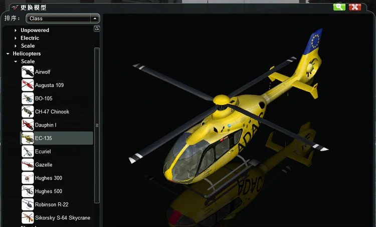Pick CH-47 Chinook in the model list
Image resolution: width=376 pixels, height=227 pixels.
(52, 111)
